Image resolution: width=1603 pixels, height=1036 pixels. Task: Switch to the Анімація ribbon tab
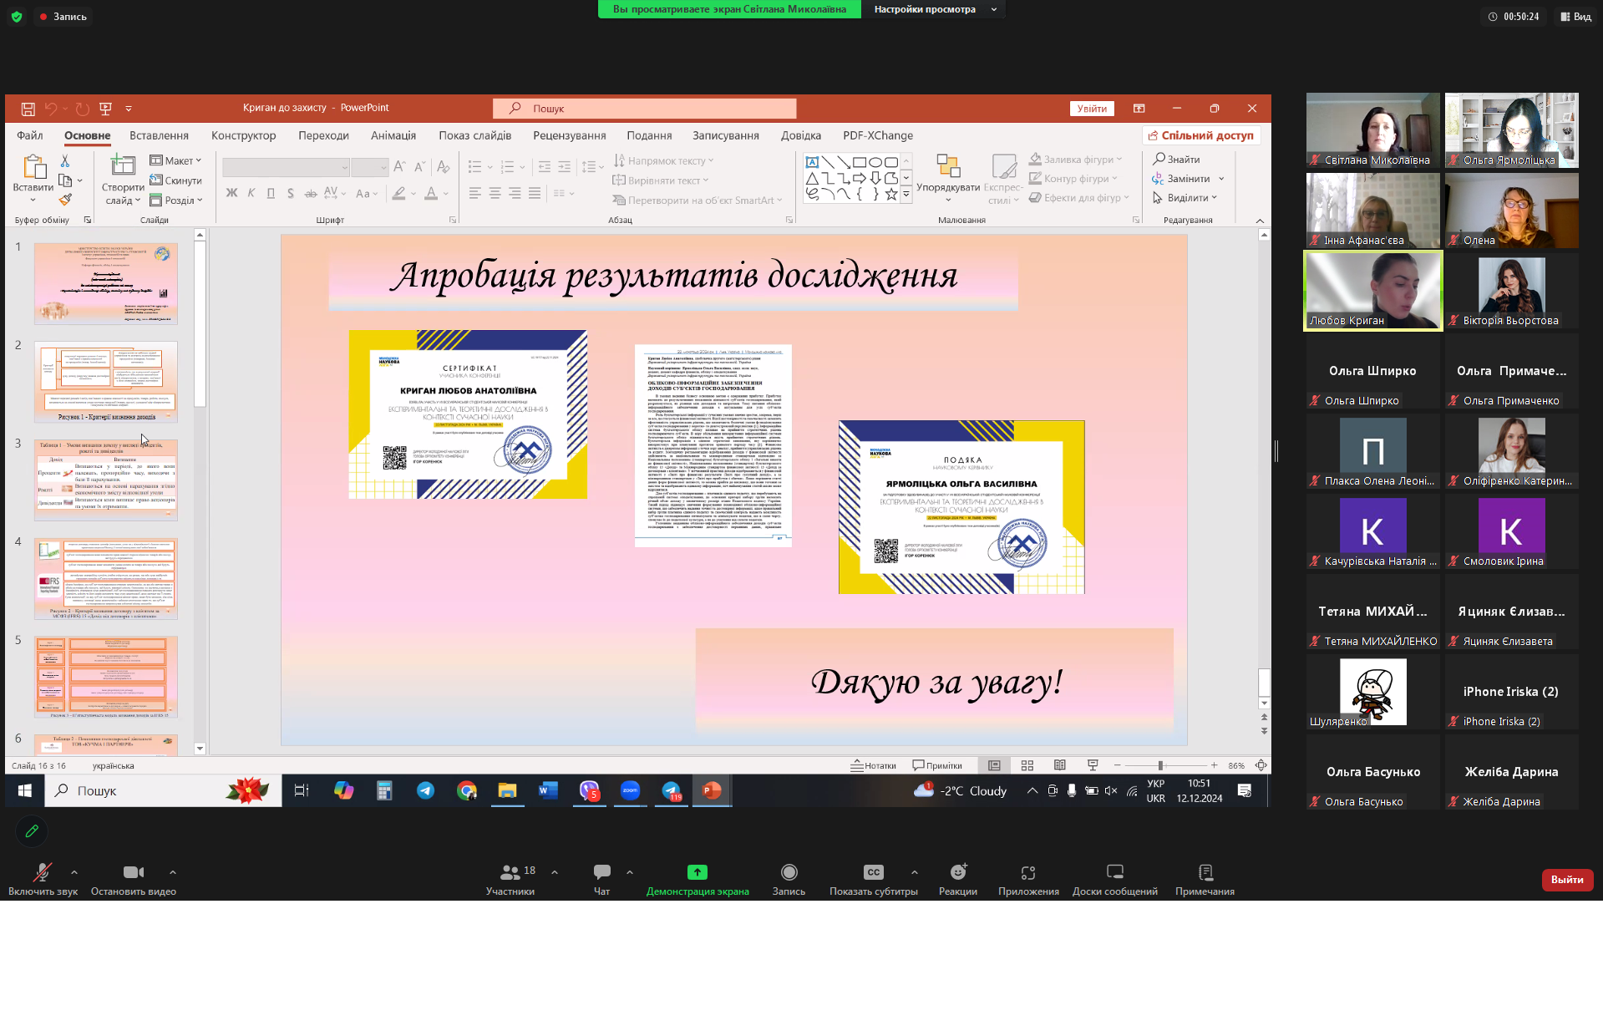tap(393, 135)
